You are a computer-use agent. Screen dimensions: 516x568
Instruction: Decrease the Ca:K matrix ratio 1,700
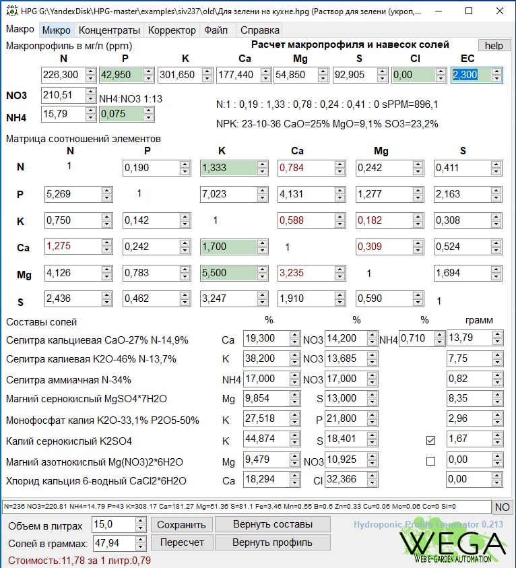(263, 251)
